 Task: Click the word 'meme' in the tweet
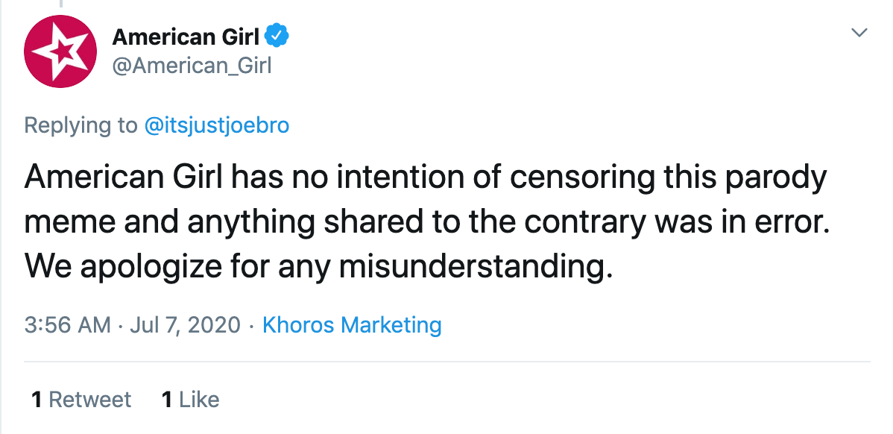[69, 223]
